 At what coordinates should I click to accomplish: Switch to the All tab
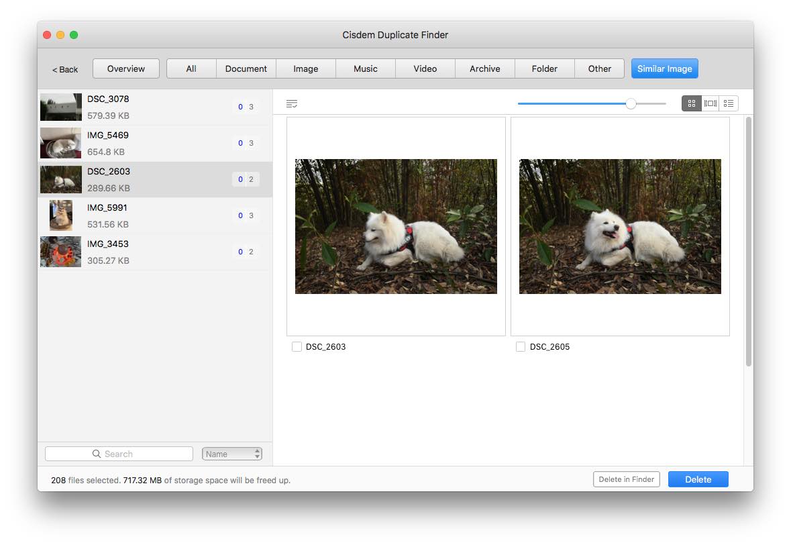coord(191,68)
